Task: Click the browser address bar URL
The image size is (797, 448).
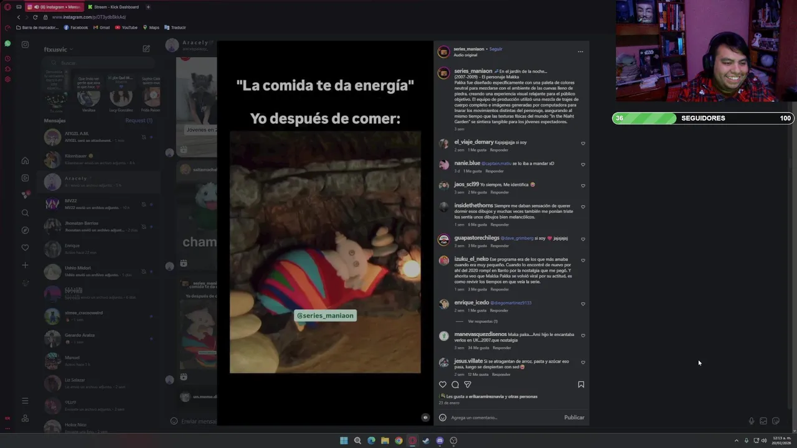Action: pyautogui.click(x=89, y=17)
